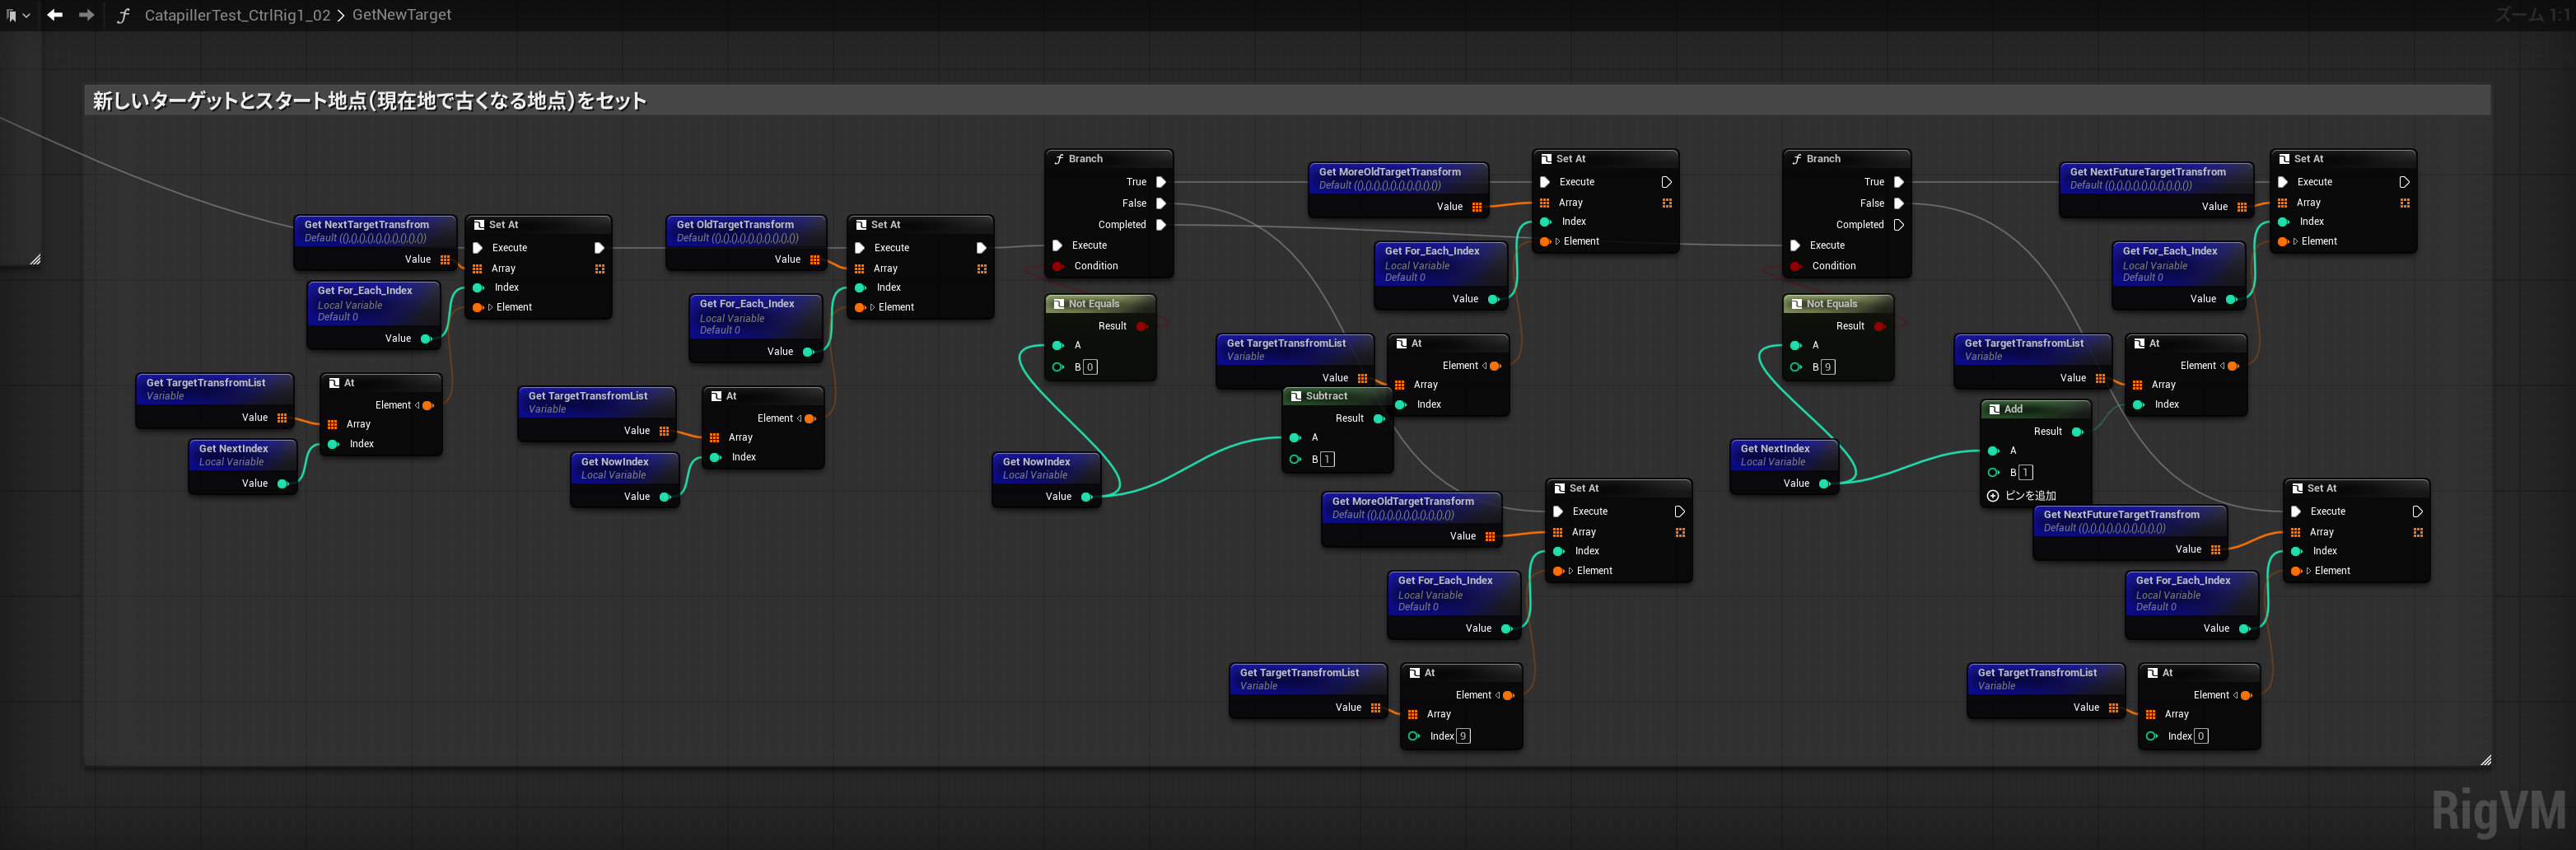Screen dimensions: 2576x850
Task: Click the function icon on the left Branch node
Action: pos(1059,159)
